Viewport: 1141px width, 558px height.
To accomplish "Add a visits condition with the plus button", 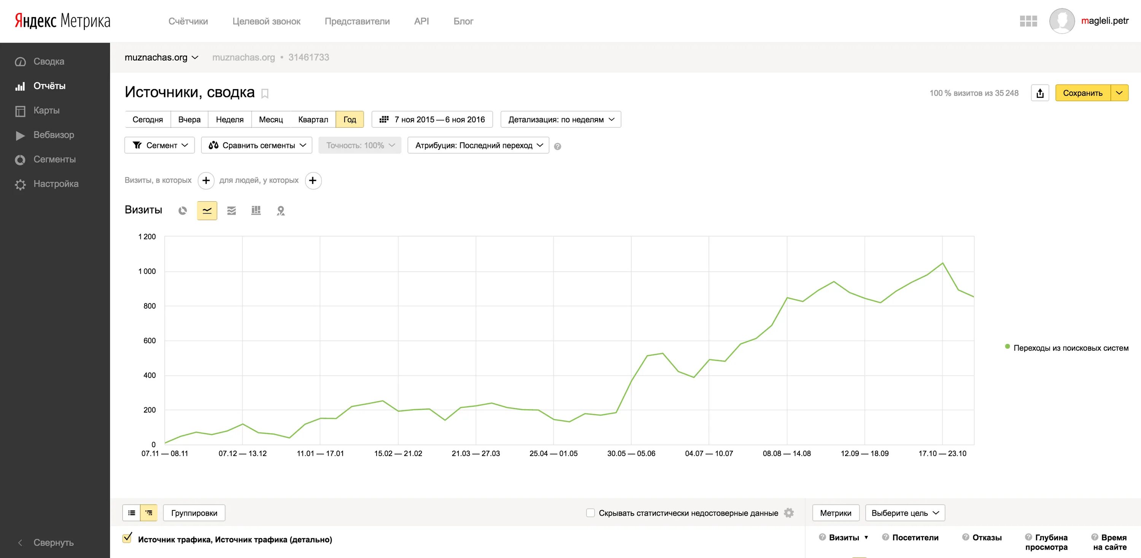I will coord(206,180).
